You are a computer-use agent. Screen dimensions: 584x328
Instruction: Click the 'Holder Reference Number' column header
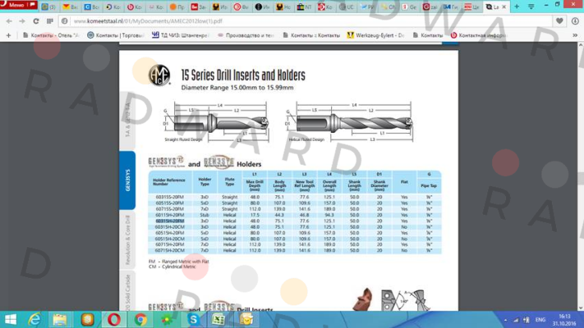pyautogui.click(x=169, y=182)
